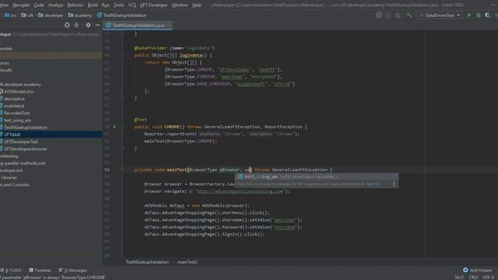Click the src breadcrumb folder
This screenshot has width=498, height=280.
click(10, 16)
